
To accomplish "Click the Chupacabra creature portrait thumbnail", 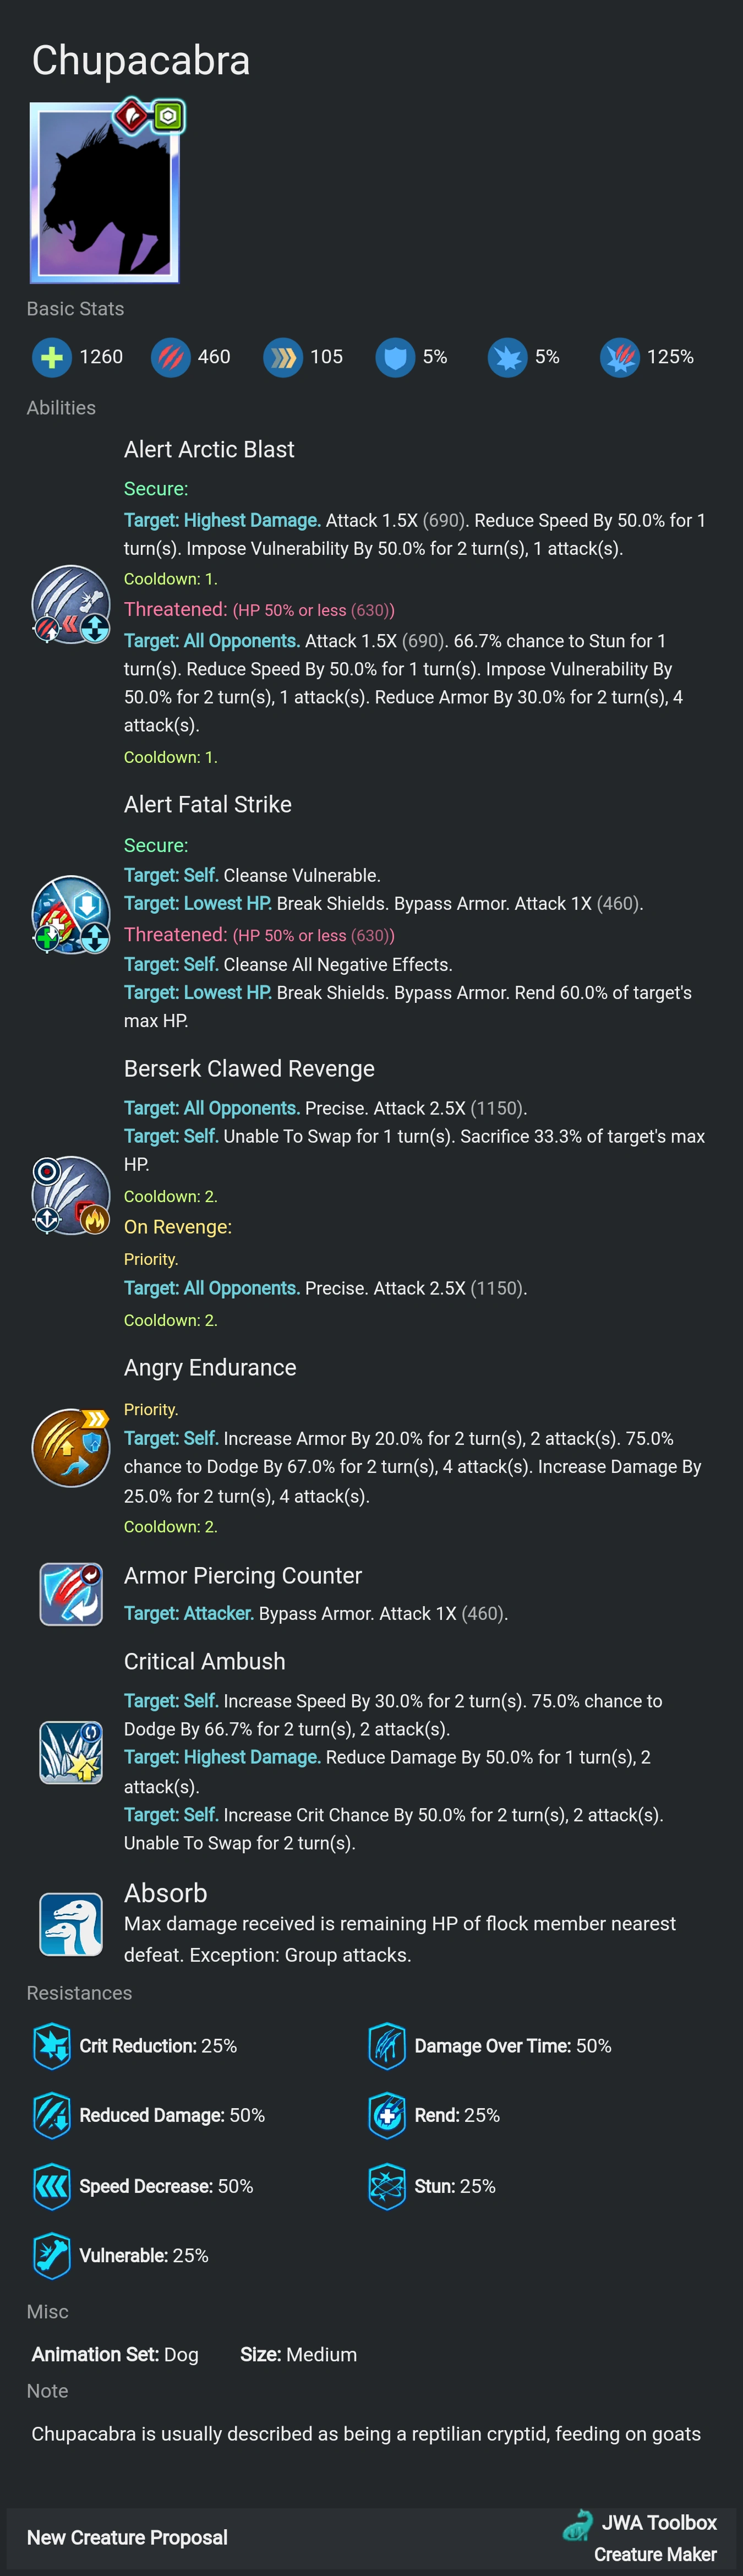I will pos(104,192).
